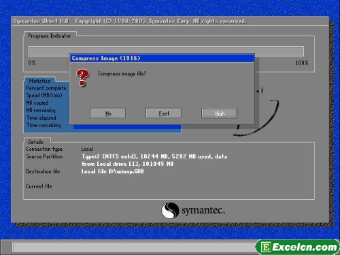Click the symantec wordmark text
Image resolution: width=340 pixels, height=255 pixels.
[x=203, y=211]
